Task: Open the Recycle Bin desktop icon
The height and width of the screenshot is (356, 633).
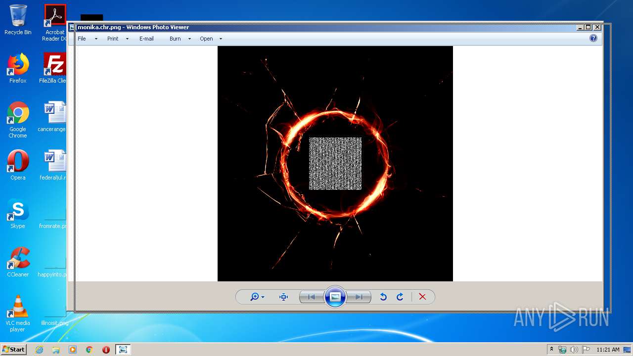Action: (x=18, y=20)
